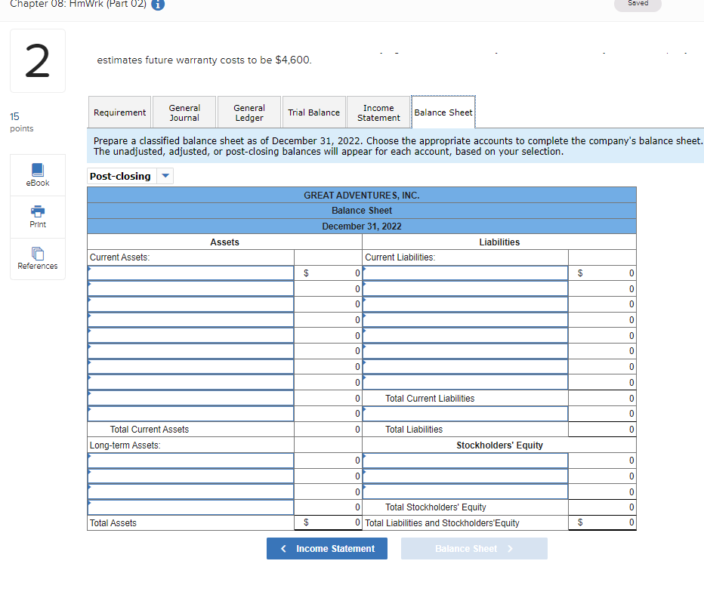This screenshot has height=604, width=704.
Task: Select the Balance Sheet tab
Action: pyautogui.click(x=443, y=112)
